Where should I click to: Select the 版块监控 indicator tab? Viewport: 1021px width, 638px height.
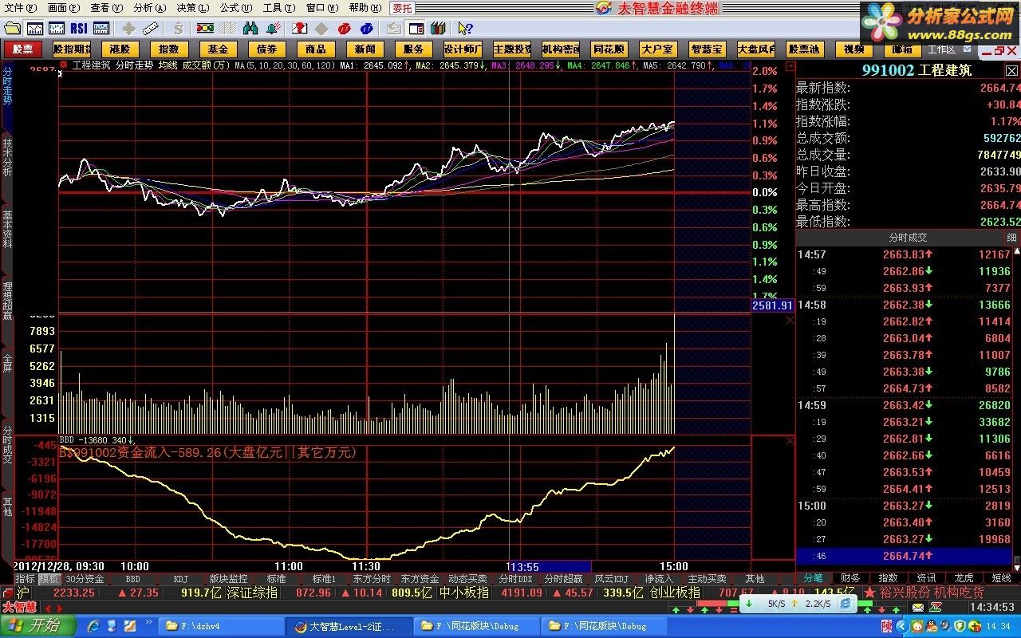tap(228, 579)
